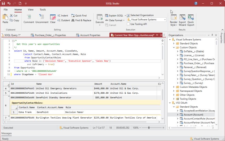This screenshot has height=141, width=225.
Task: Close the Organizations panel
Action: [216, 35]
